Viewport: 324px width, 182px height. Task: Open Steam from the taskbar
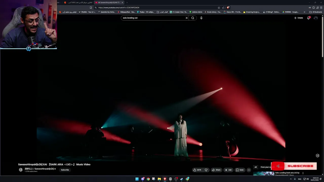point(181,179)
